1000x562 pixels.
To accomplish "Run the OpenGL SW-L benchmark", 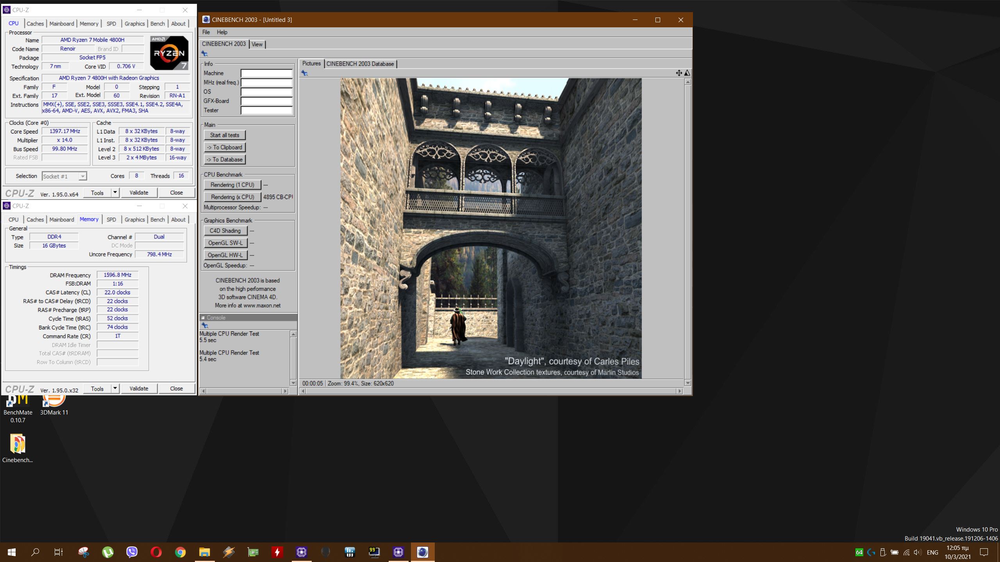I will pyautogui.click(x=225, y=243).
